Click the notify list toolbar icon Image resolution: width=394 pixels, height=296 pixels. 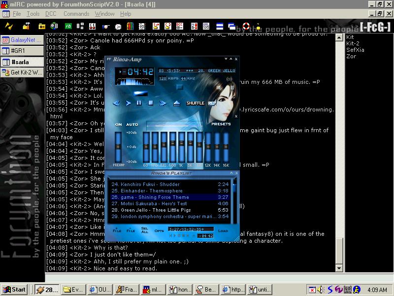point(194,26)
